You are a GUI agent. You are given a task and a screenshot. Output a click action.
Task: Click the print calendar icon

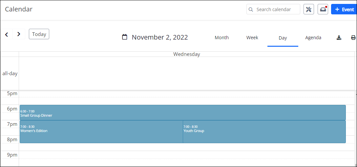tap(353, 38)
